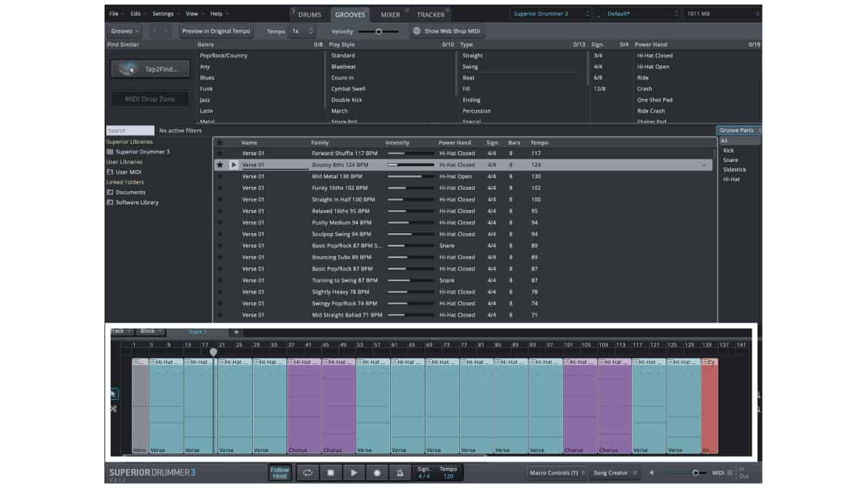Click the loop playback icon

pyautogui.click(x=307, y=472)
